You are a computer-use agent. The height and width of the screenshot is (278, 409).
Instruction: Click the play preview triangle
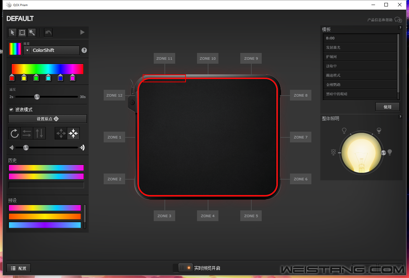[x=83, y=32]
